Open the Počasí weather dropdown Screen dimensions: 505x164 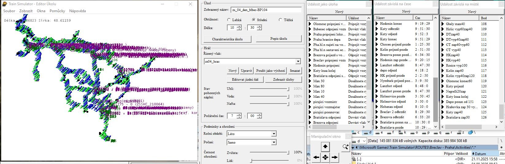click(274, 142)
